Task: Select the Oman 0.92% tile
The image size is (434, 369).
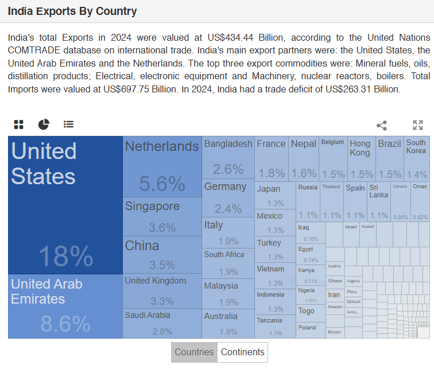Action: click(x=420, y=201)
